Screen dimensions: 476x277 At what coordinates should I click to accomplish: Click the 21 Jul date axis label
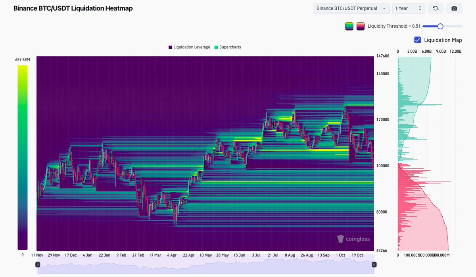click(x=274, y=255)
